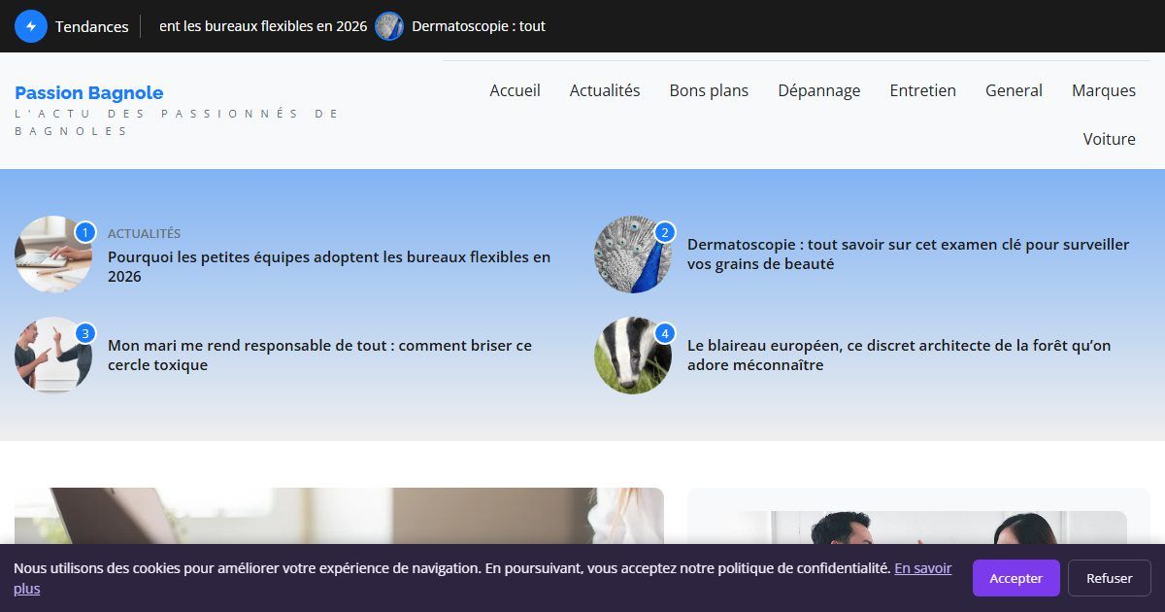This screenshot has height=612, width=1165.
Task: Click the laptop typing thumbnail numbered 1
Action: 53,255
